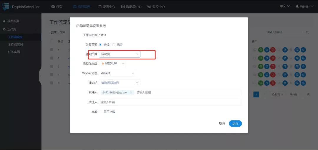
Task: Select the 结束 failure strategy radio
Action: pos(114,45)
